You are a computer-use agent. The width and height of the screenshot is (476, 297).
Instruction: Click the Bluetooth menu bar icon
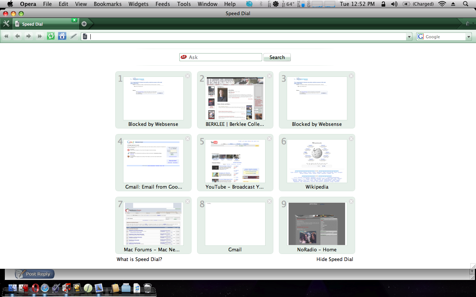261,4
